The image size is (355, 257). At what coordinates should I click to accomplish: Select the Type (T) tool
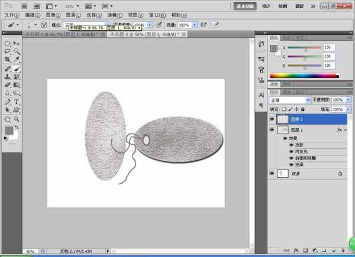point(17,102)
